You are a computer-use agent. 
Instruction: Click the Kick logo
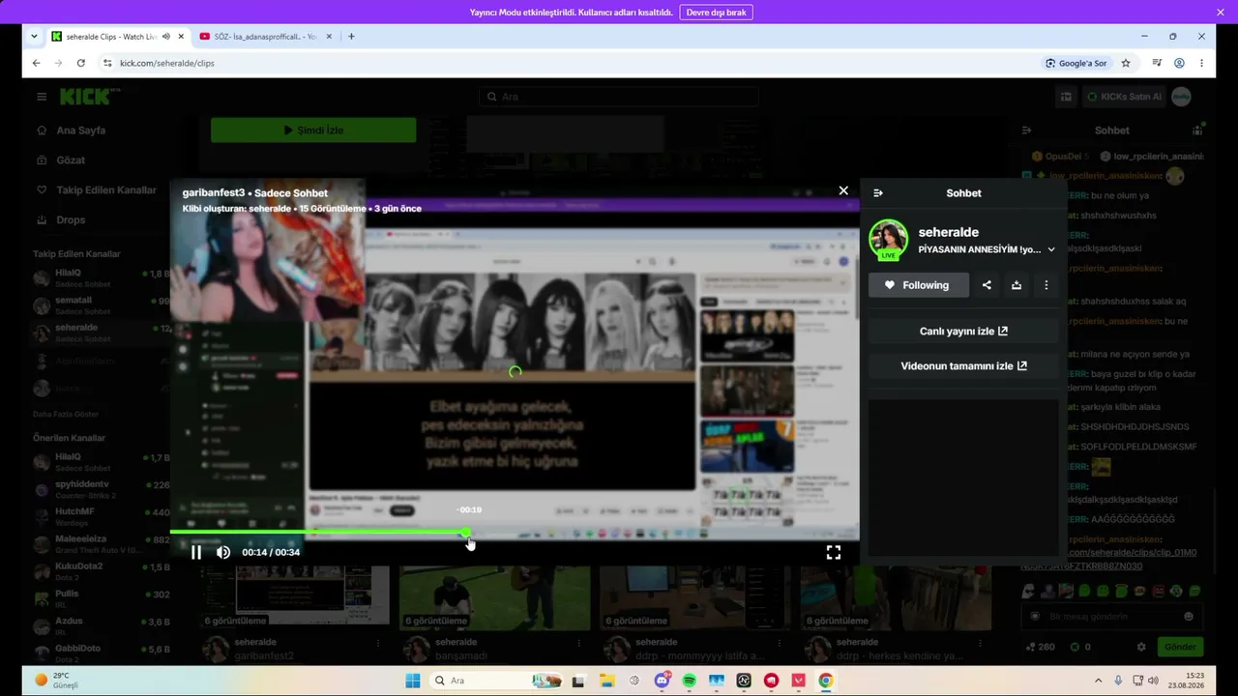pyautogui.click(x=87, y=97)
